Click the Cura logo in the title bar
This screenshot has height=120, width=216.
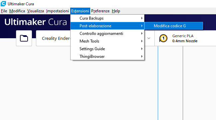click(3, 4)
